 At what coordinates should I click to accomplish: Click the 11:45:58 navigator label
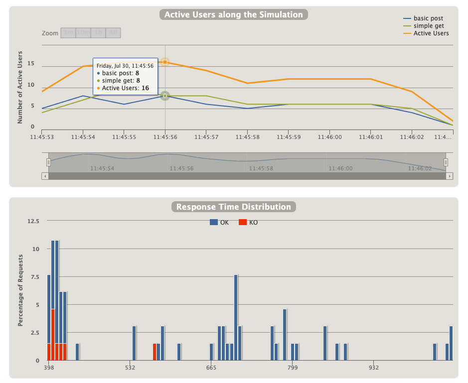click(261, 168)
